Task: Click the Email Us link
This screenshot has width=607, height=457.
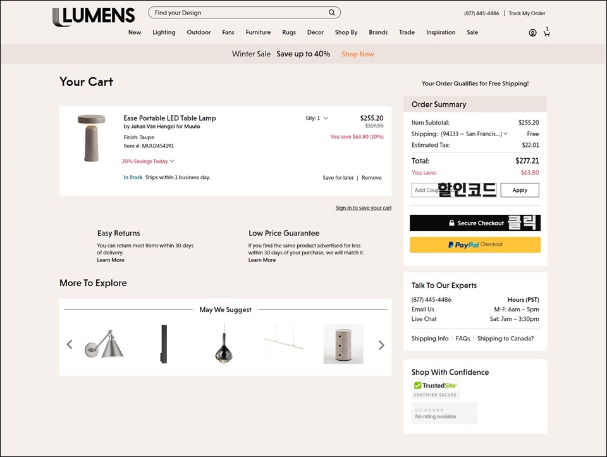Action: [423, 310]
